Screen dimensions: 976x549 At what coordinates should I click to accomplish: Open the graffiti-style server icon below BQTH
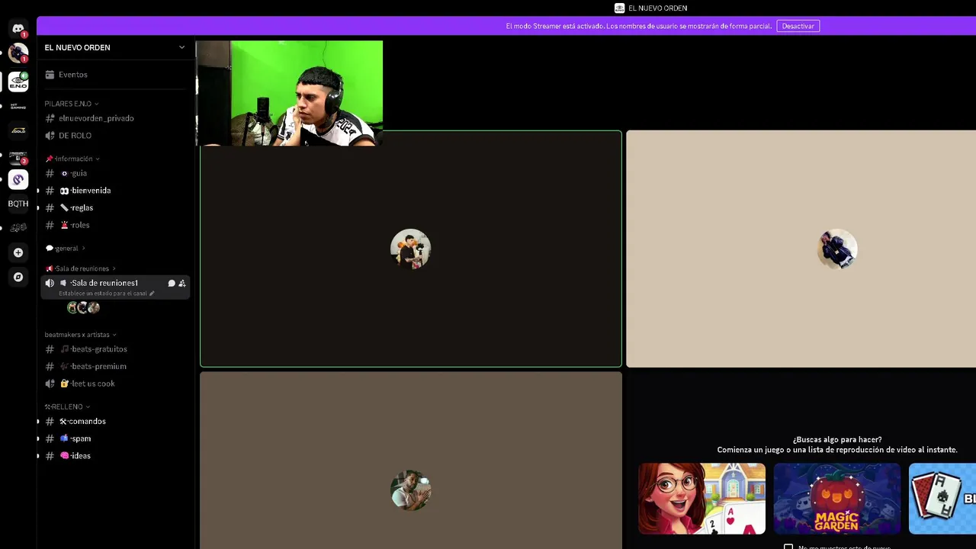18,228
